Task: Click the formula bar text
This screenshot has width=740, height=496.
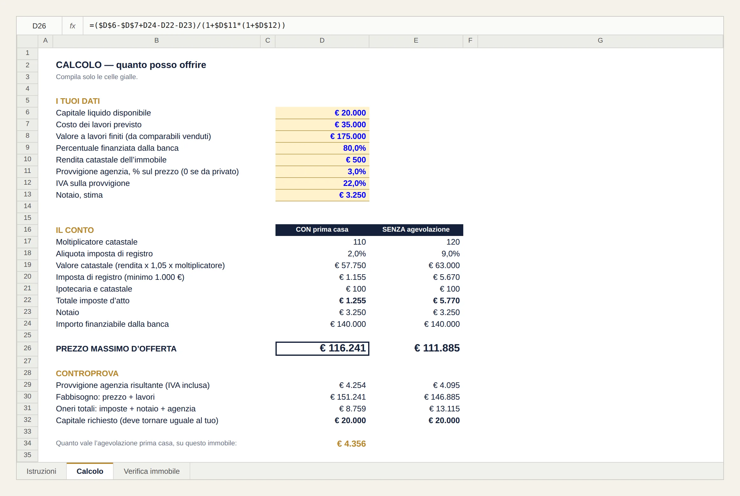Action: pyautogui.click(x=187, y=25)
